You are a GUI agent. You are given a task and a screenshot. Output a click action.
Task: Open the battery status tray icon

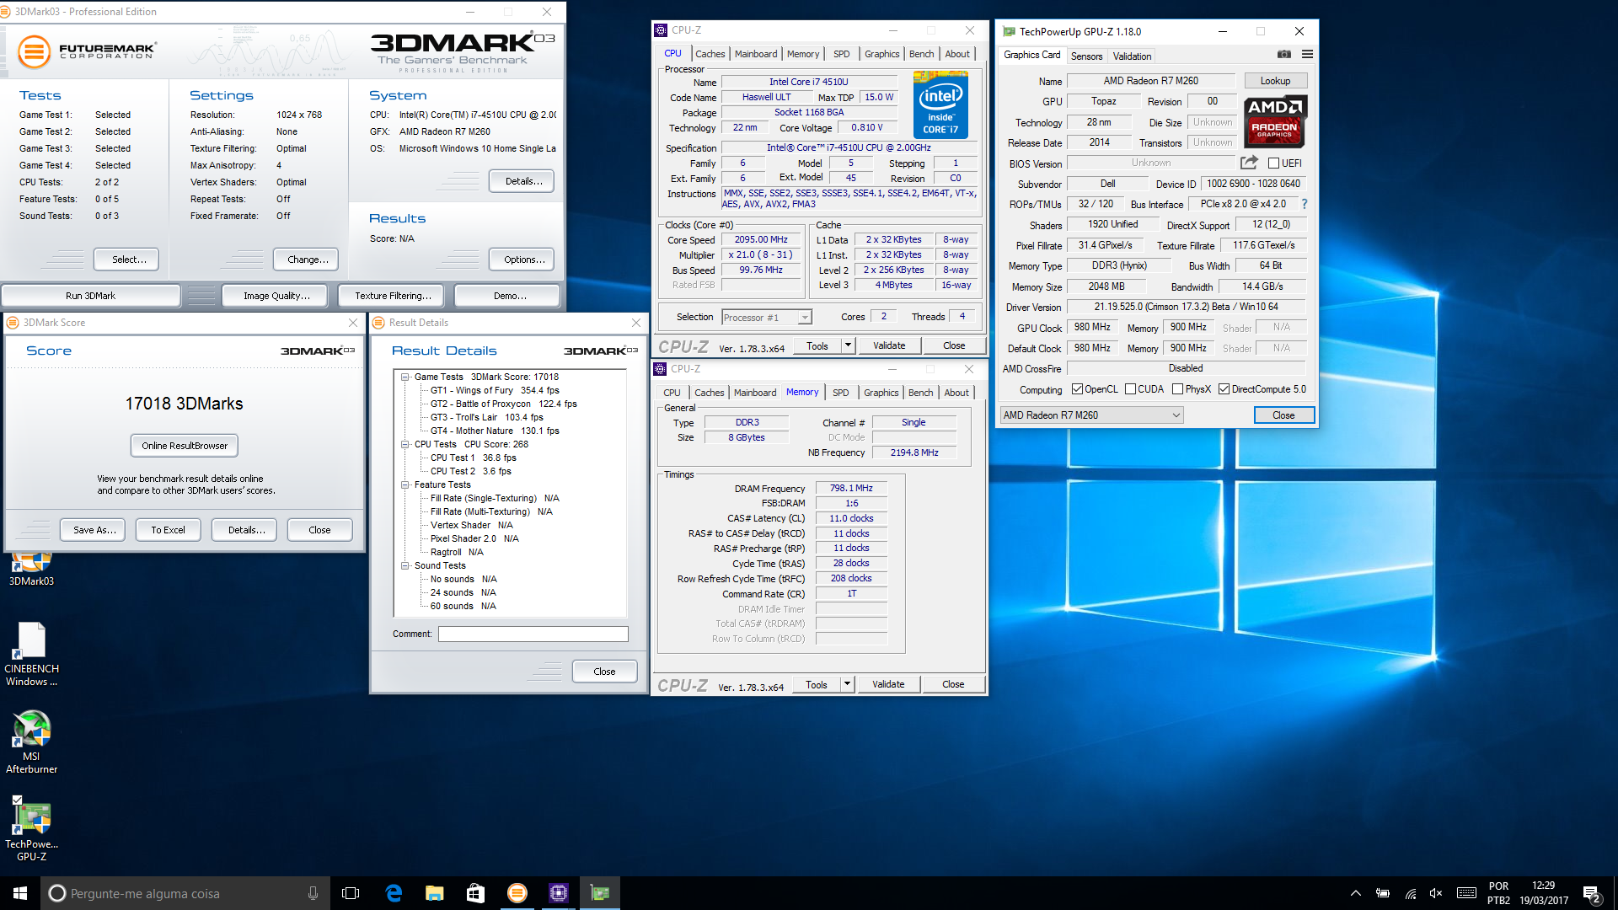click(x=1383, y=893)
